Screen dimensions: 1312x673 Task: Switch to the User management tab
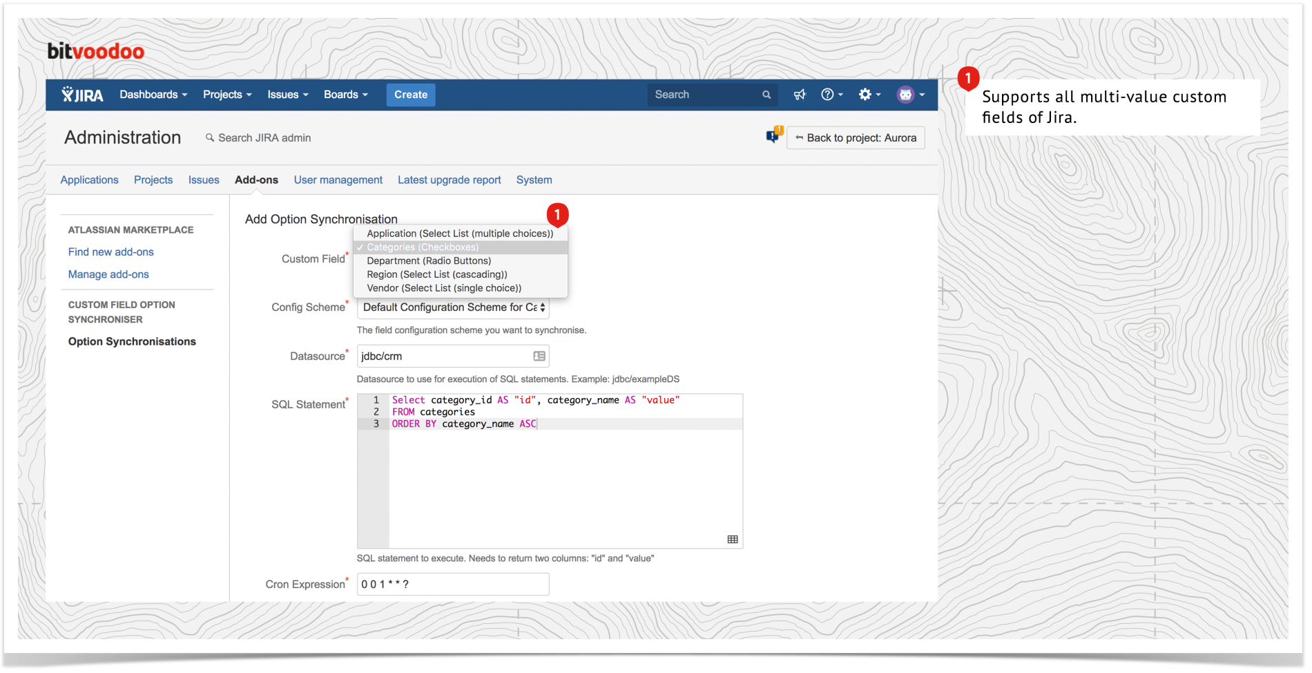(x=338, y=180)
